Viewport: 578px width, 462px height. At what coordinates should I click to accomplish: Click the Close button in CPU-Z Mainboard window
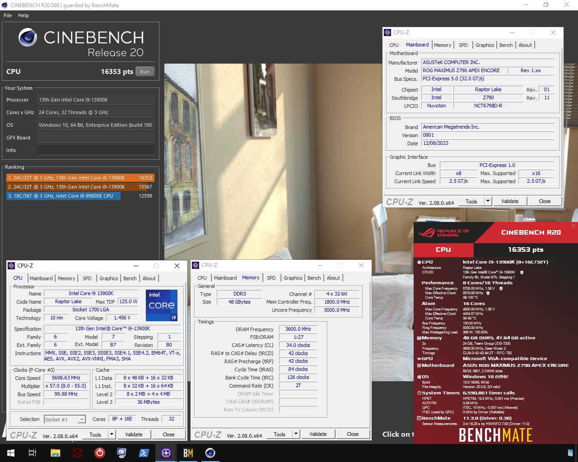tap(545, 201)
